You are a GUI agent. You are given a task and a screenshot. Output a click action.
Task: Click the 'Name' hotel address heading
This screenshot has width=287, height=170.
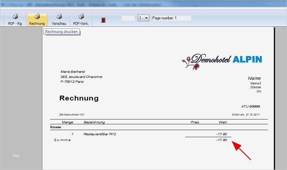tap(254, 78)
